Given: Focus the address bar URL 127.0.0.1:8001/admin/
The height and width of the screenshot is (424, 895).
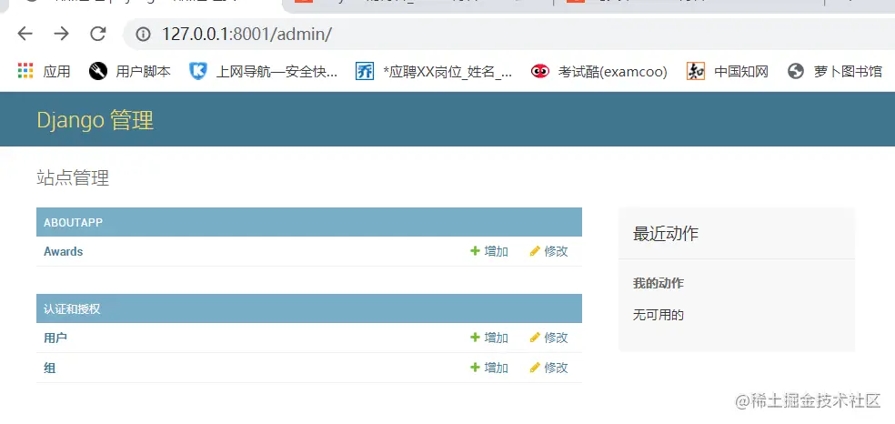Looking at the screenshot, I should tap(246, 35).
